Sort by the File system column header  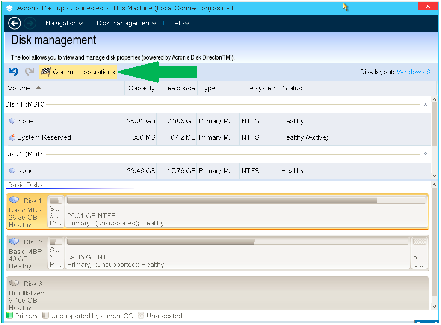[260, 88]
